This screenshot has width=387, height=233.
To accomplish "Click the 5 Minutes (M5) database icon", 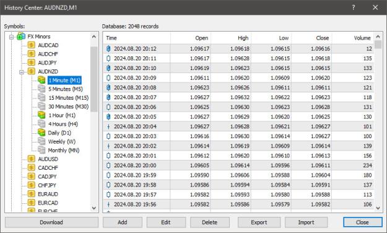I will coord(41,89).
